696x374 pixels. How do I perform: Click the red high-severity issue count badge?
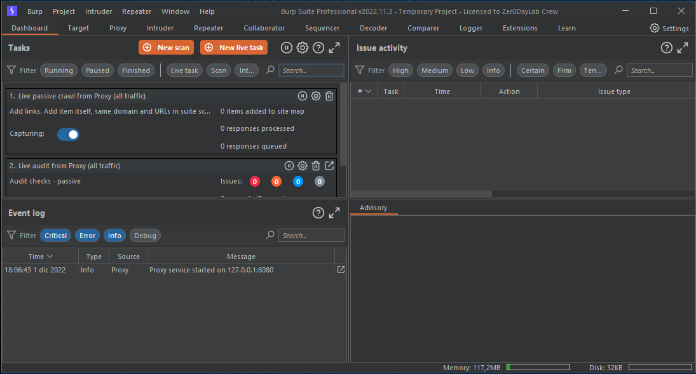(255, 182)
